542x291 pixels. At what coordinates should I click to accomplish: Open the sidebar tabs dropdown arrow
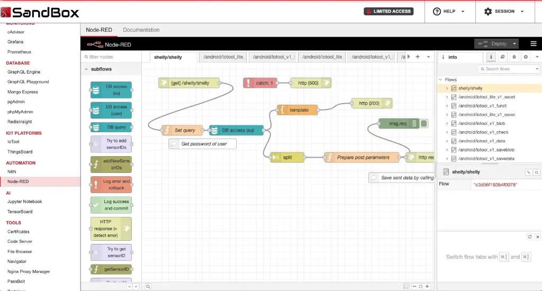click(537, 57)
